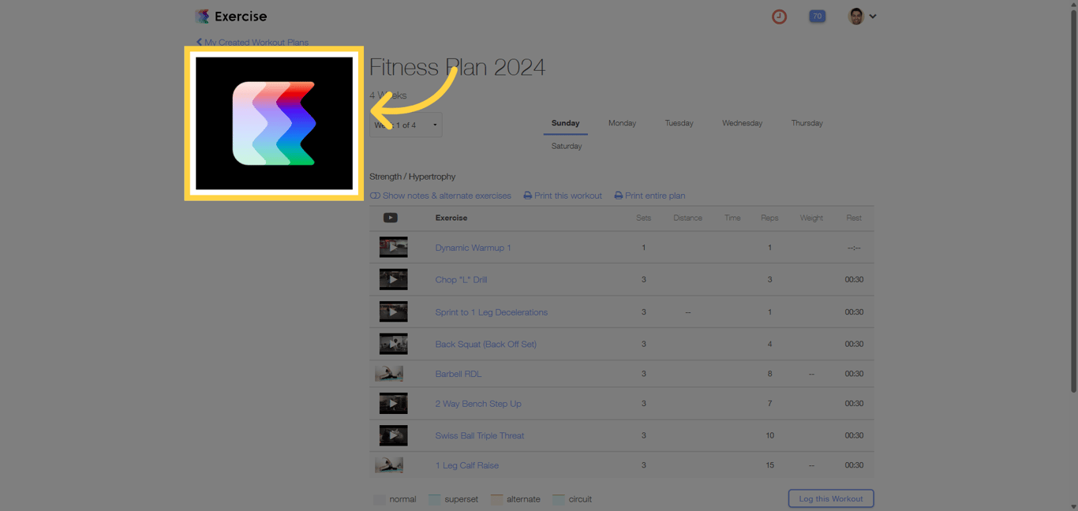Screen dimensions: 1078x511
Task: Play the Swiss Ball Triple Threat video
Action: (393, 435)
